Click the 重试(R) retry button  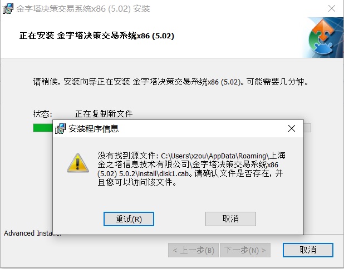click(129, 219)
